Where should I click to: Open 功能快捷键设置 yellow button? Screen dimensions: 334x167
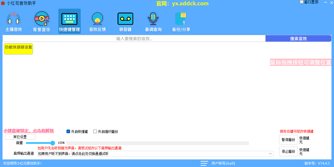coord(18,49)
